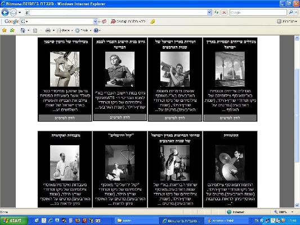
Task: Open Google toolbar settings menu at right
Action: (287, 21)
